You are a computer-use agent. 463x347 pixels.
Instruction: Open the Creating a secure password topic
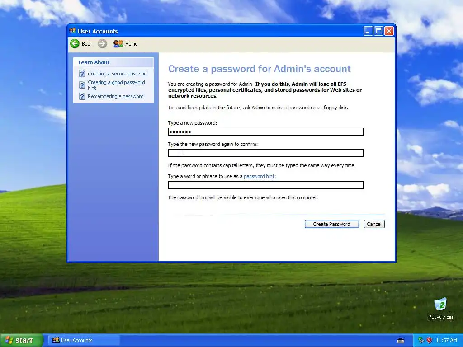[x=118, y=74]
